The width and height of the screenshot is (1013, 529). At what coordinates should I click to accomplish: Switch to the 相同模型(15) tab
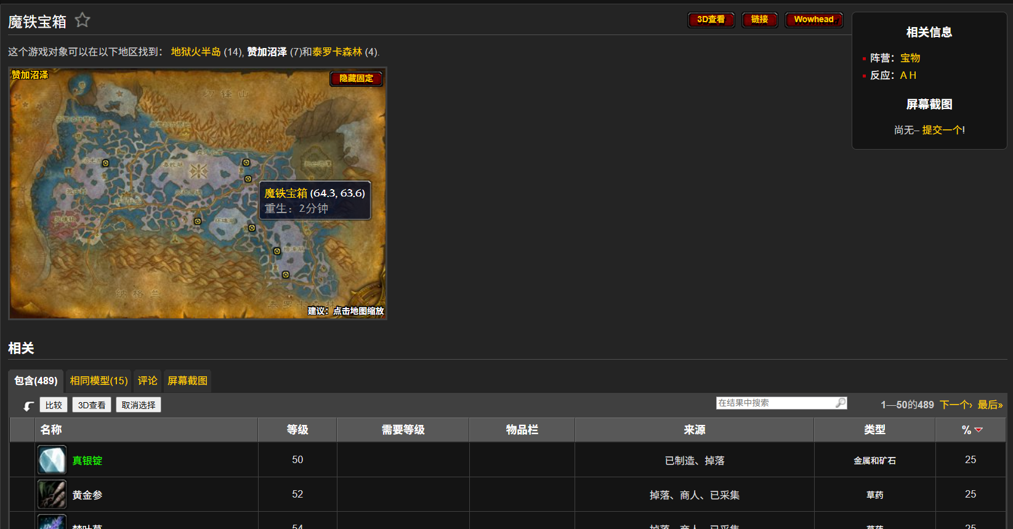pyautogui.click(x=99, y=381)
